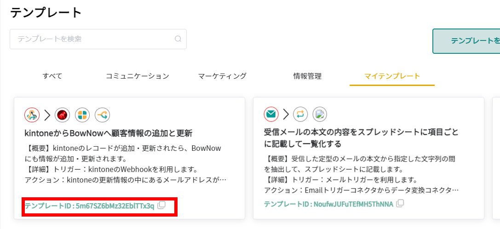Select the マーケティング tab
Viewport: 500px width, 229px height.
[222, 76]
